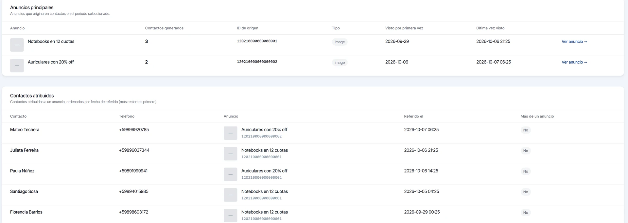
Task: Click the Anuncios principales section title
Action: [32, 7]
